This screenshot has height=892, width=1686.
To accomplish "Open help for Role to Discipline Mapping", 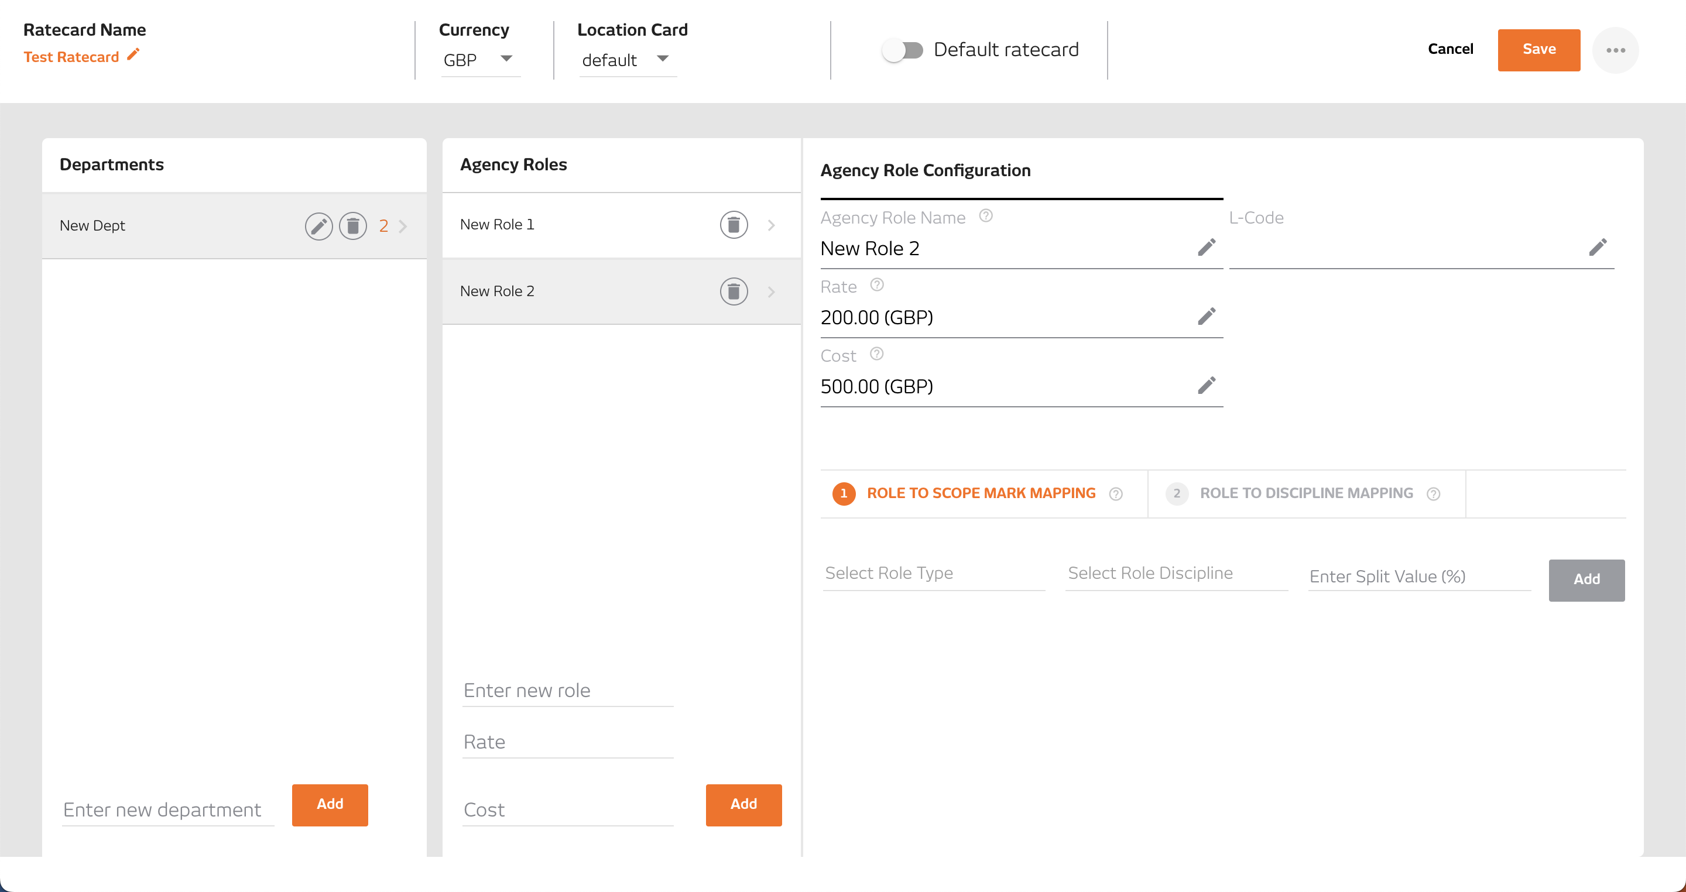I will pyautogui.click(x=1433, y=494).
